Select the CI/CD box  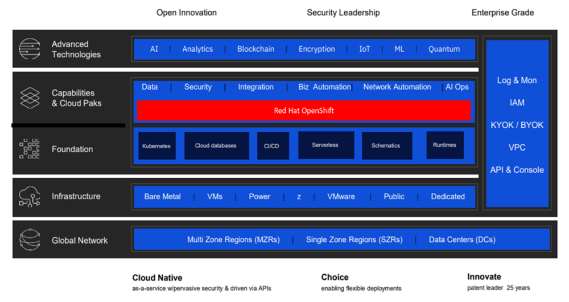point(273,146)
